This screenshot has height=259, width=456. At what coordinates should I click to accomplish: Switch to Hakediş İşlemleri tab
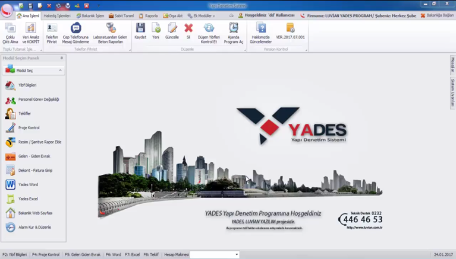pos(56,16)
